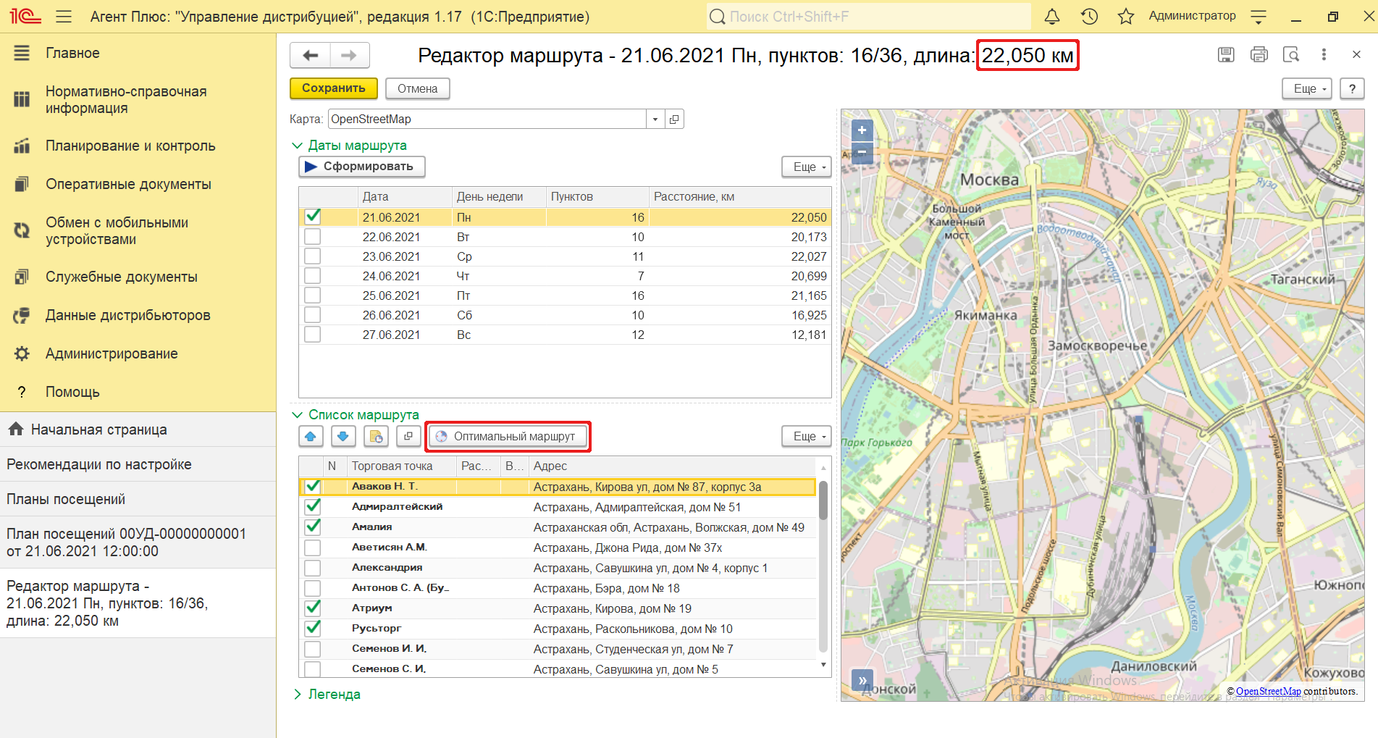Check the 24.06.2021 date row checkbox

click(312, 275)
